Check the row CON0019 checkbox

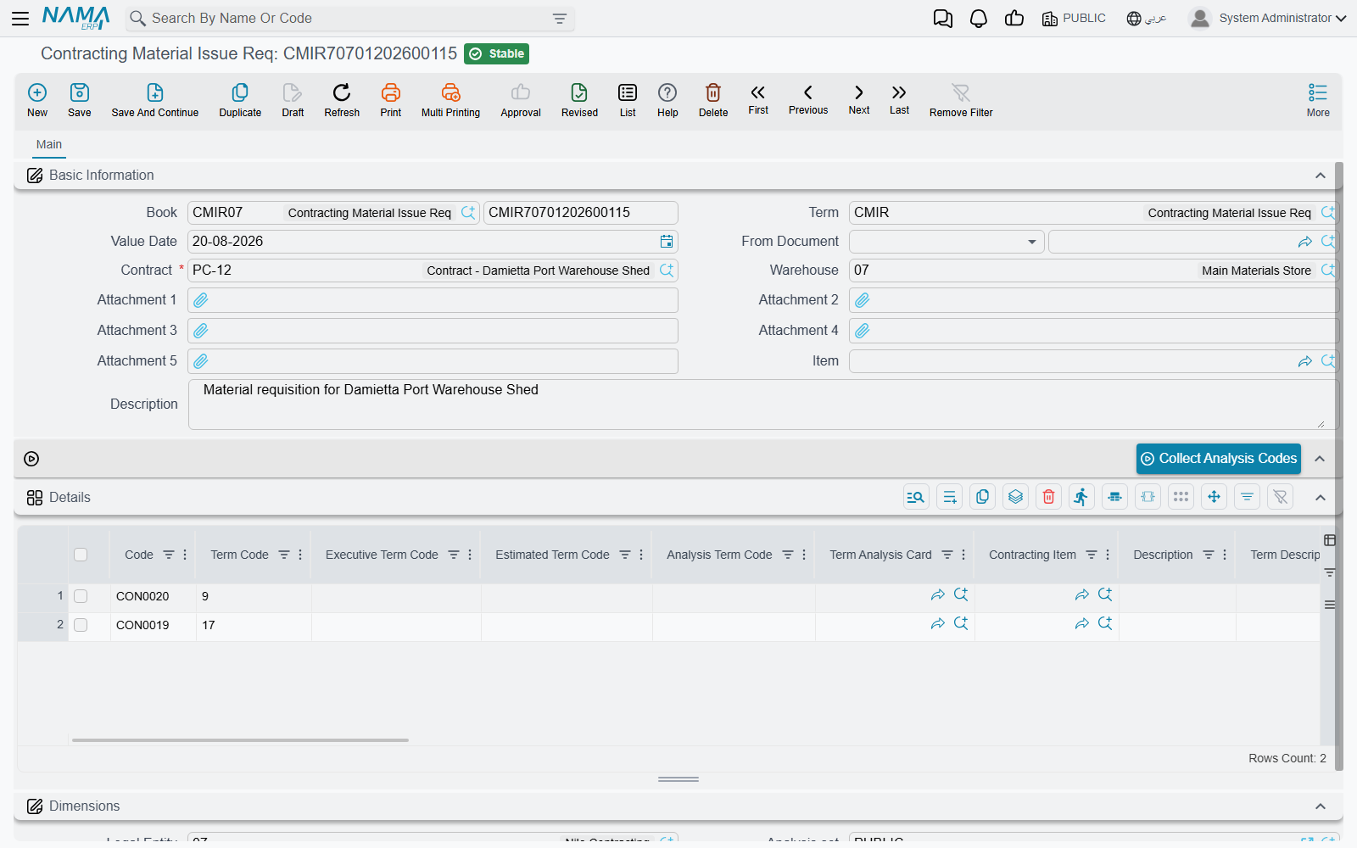81,625
